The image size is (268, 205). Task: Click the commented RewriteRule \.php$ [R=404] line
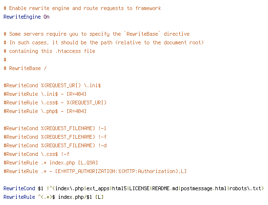[x=45, y=111]
